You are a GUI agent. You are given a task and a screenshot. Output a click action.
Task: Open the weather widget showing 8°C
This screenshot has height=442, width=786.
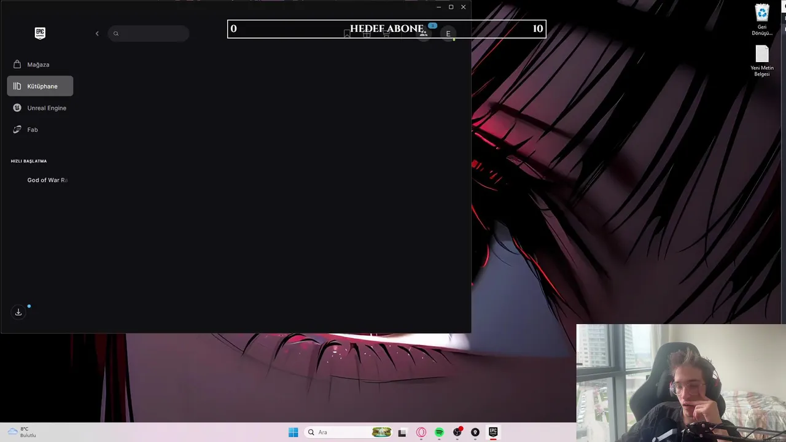pyautogui.click(x=22, y=432)
